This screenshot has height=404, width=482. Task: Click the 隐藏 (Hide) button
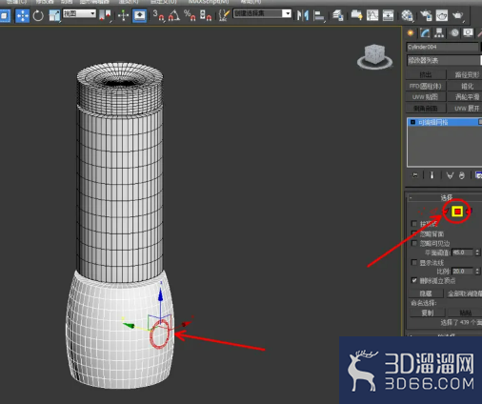(426, 293)
